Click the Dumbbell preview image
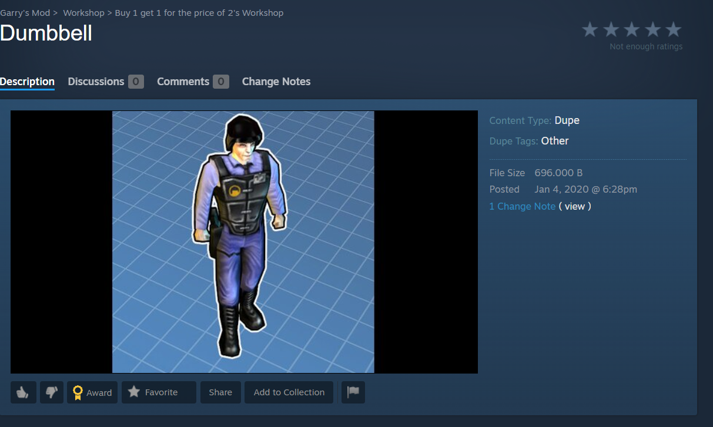Image resolution: width=713 pixels, height=427 pixels. pyautogui.click(x=244, y=242)
